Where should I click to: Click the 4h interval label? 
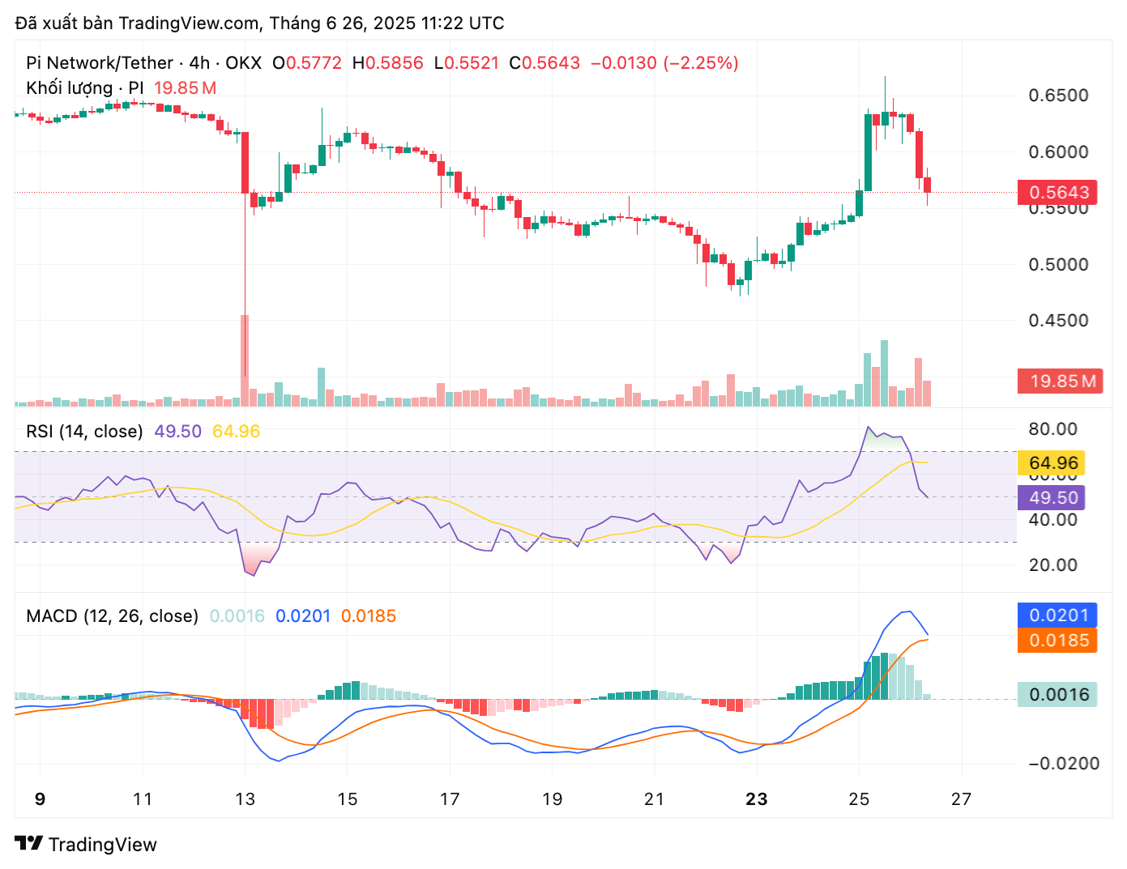pyautogui.click(x=199, y=63)
